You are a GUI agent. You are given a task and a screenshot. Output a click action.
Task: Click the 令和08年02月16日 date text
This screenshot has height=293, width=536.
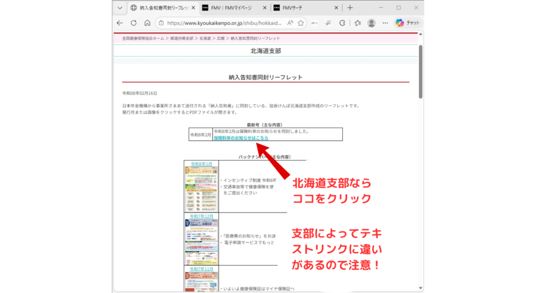[x=140, y=93]
